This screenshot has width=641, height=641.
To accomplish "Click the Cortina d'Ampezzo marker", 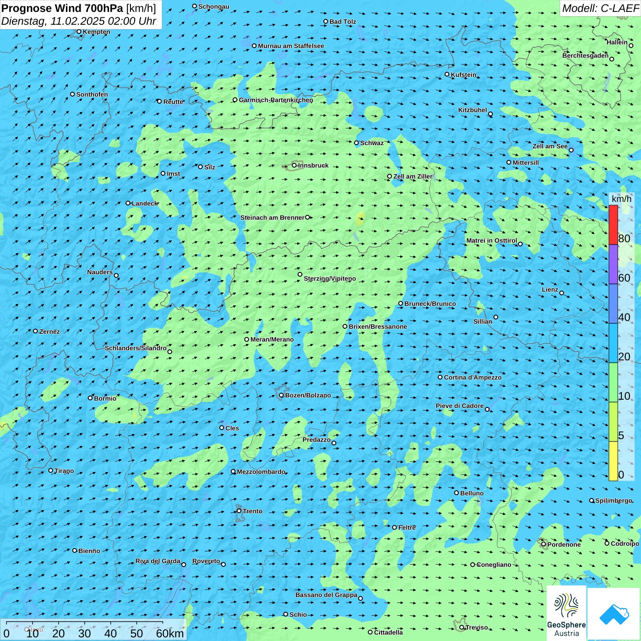I will 440,377.
